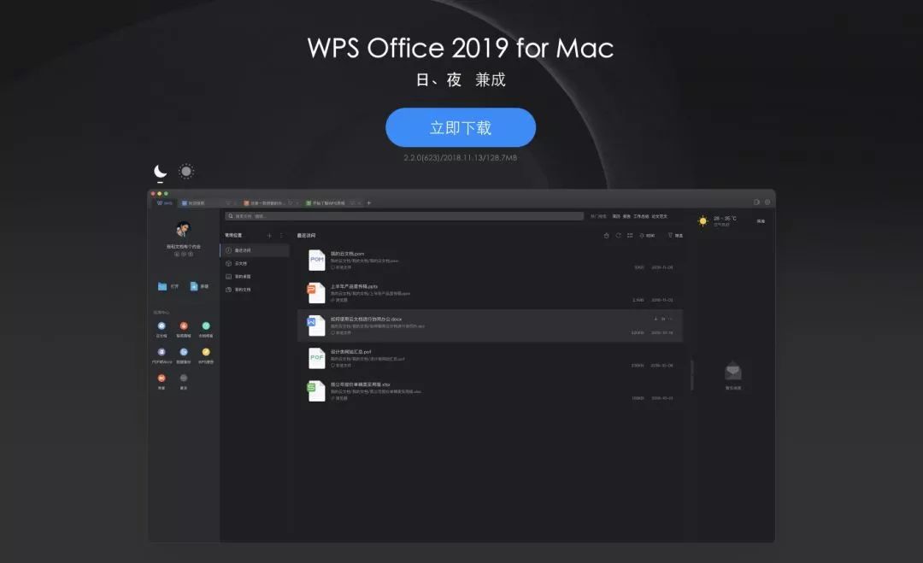
Task: Switch preview to night mode moon icon
Action: (x=160, y=171)
